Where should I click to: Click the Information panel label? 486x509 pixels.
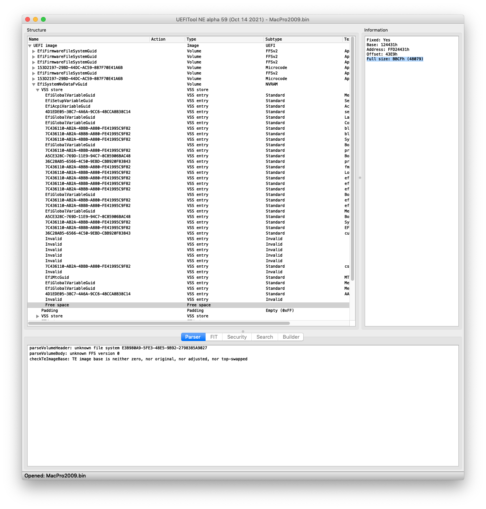coord(376,30)
